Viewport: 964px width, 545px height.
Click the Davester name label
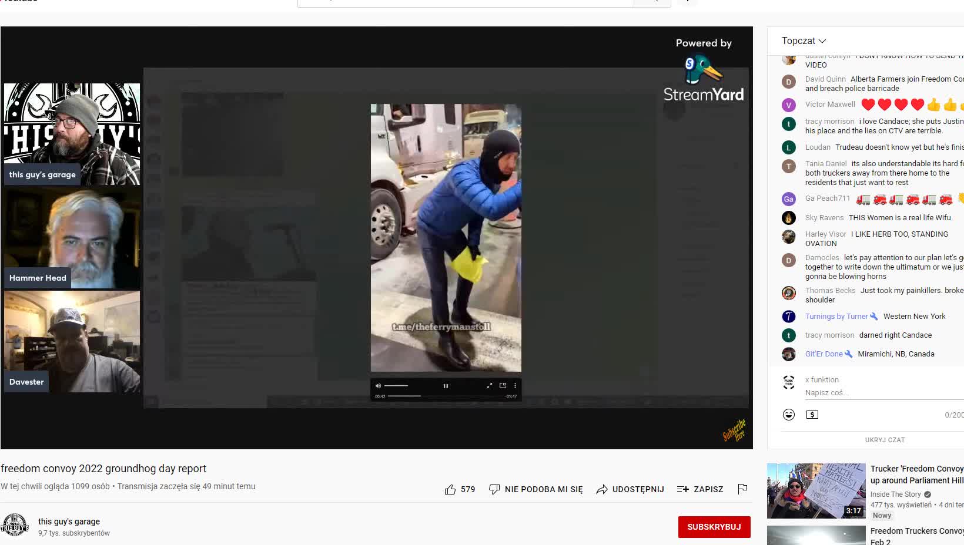tap(26, 382)
